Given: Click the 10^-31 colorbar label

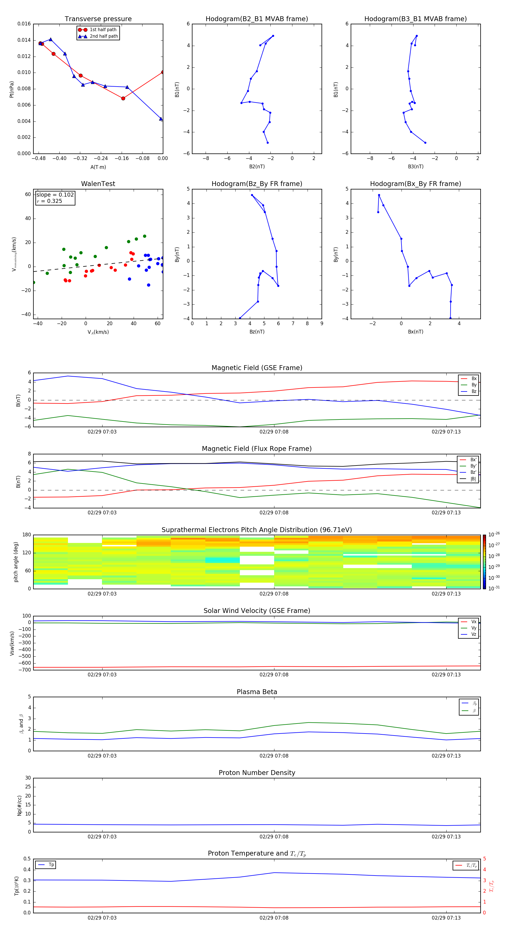Looking at the screenshot, I should [494, 588].
